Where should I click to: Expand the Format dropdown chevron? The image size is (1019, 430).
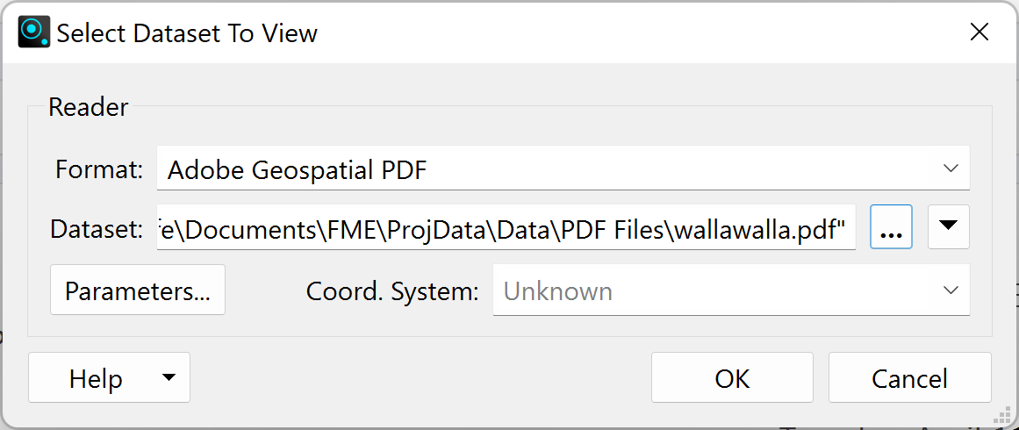click(x=951, y=168)
